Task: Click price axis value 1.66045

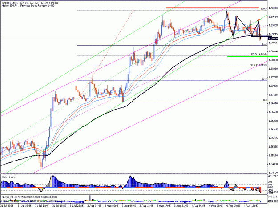Action: point(273,130)
